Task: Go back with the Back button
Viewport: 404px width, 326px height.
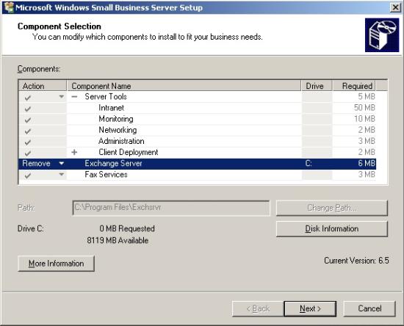Action: [x=258, y=308]
